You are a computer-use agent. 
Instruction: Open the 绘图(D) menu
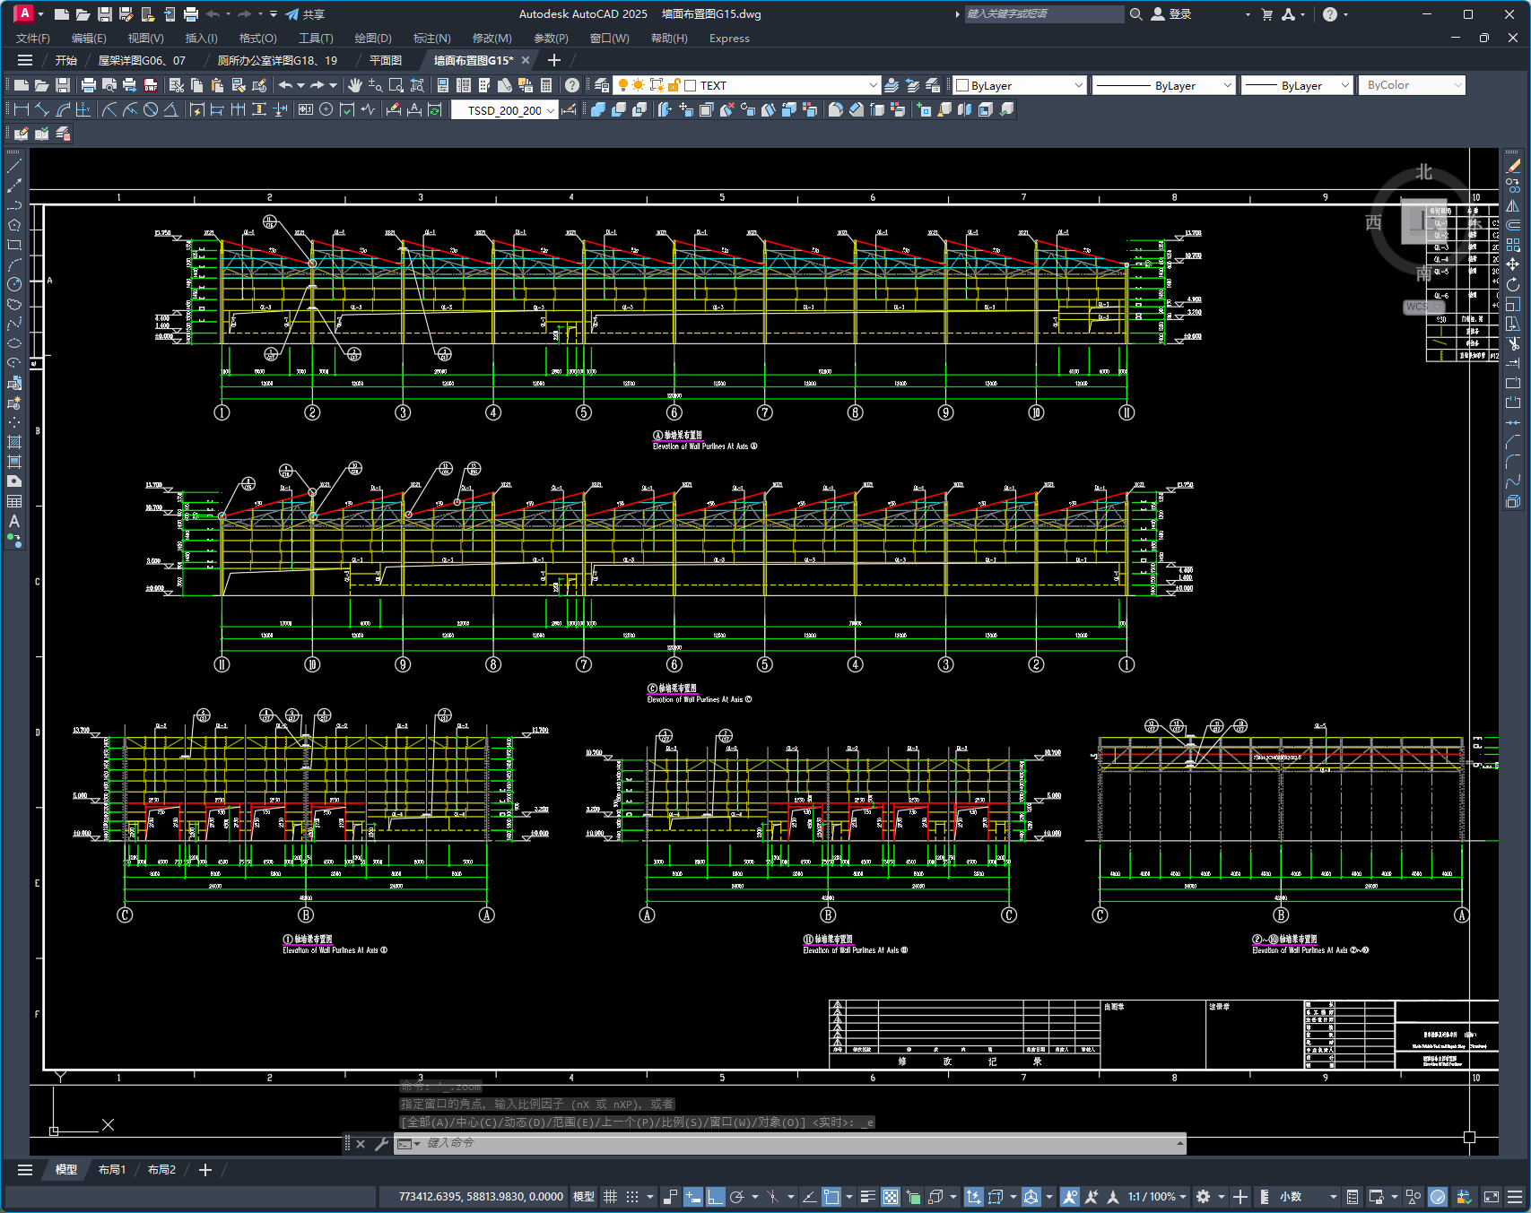coord(373,39)
